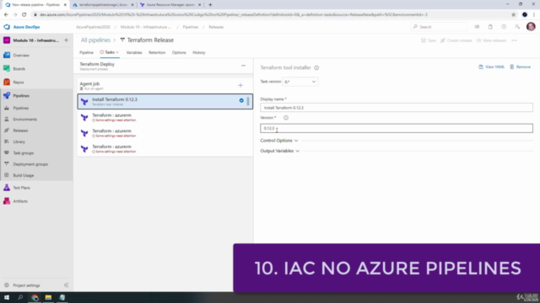
Task: Open Library under Pipelines
Action: coord(19,141)
